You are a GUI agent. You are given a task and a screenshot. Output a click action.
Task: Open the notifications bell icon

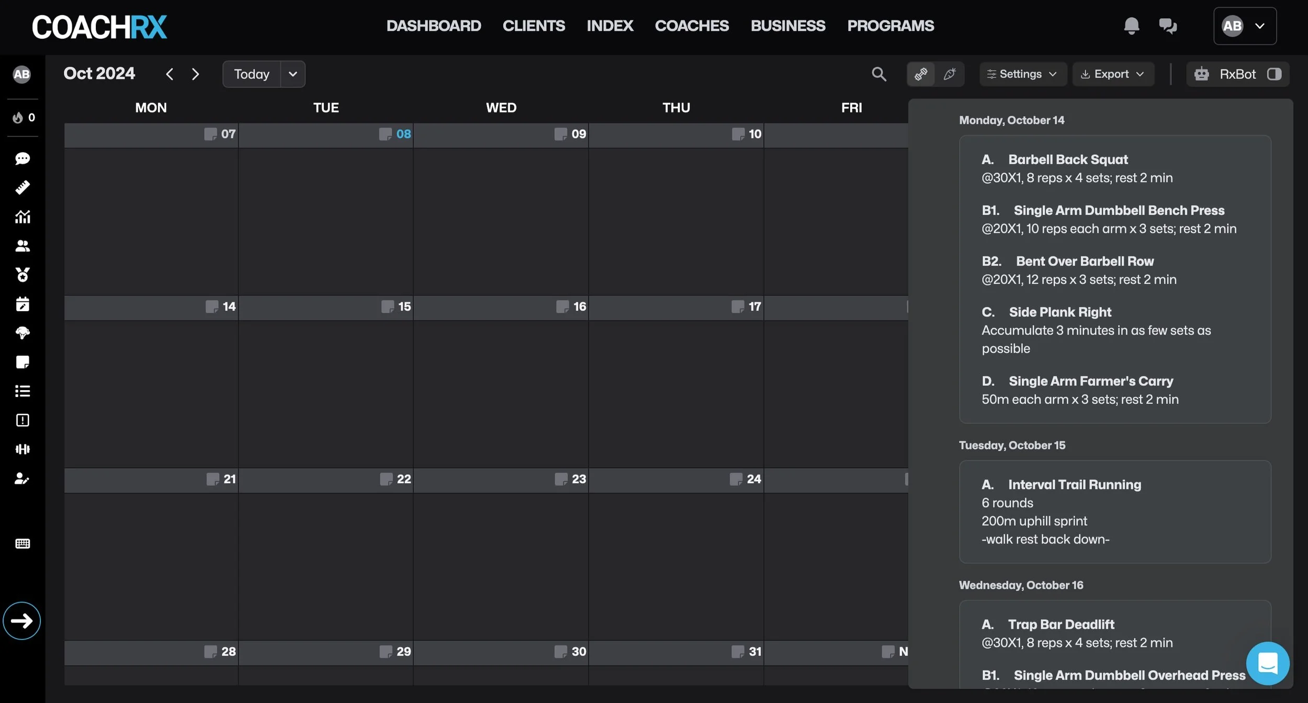click(1131, 26)
